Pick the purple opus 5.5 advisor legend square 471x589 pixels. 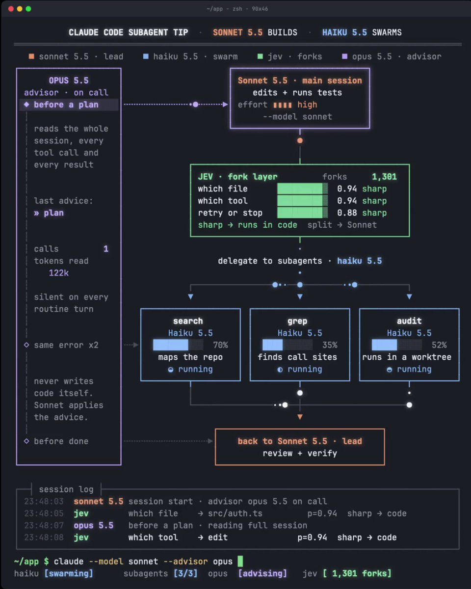345,56
